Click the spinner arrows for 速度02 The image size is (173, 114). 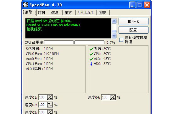click(x=50, y=105)
